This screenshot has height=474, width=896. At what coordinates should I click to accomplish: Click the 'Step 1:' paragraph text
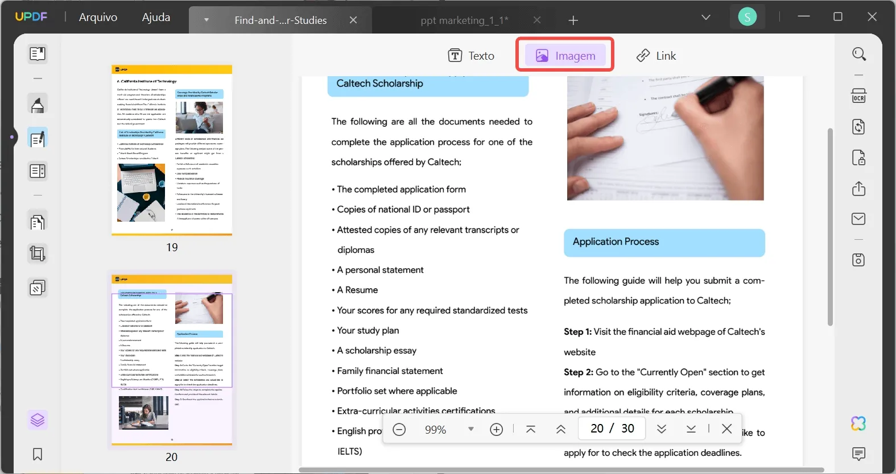[x=664, y=342]
